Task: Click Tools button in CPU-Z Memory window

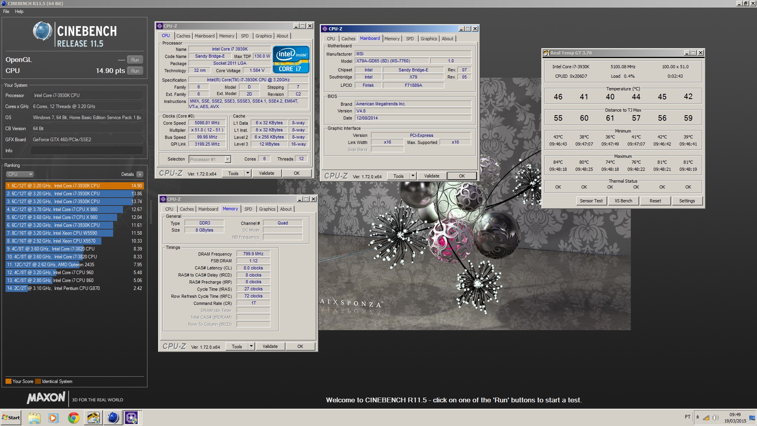Action: [237, 346]
